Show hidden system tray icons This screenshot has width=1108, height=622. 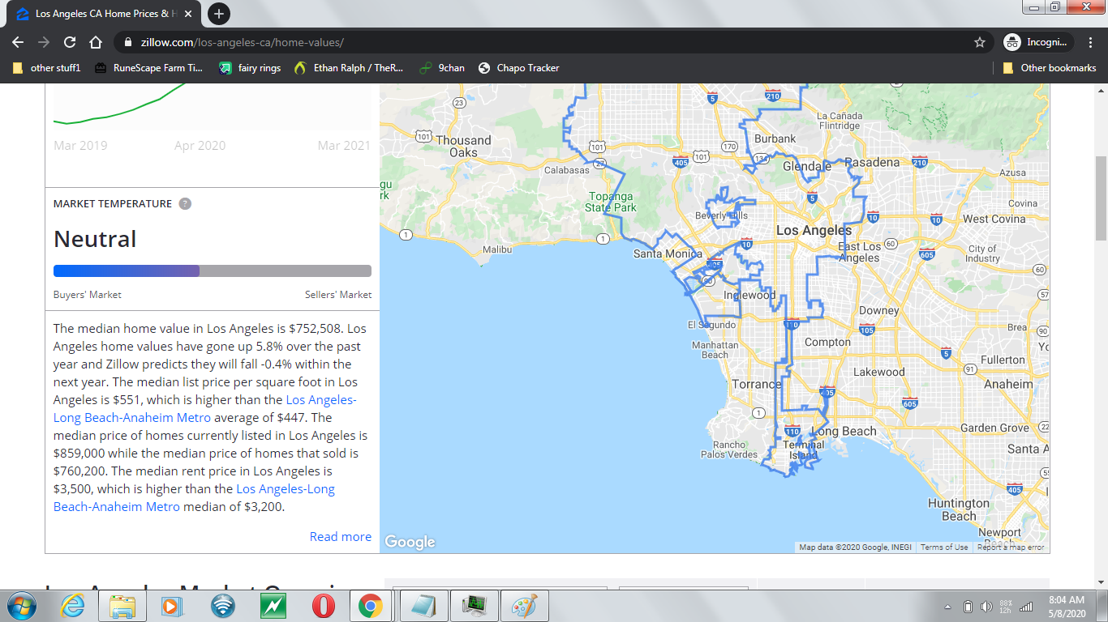point(948,607)
